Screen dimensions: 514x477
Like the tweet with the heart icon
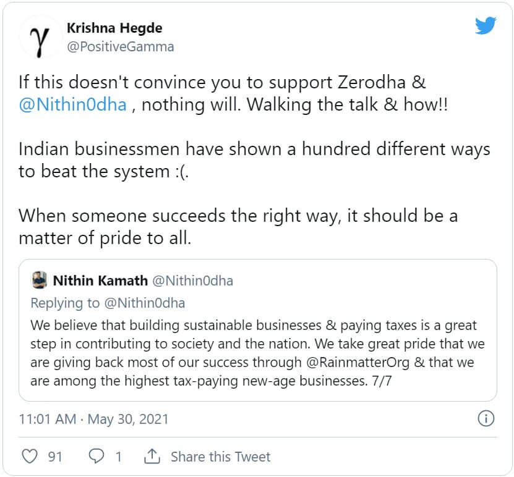30,457
